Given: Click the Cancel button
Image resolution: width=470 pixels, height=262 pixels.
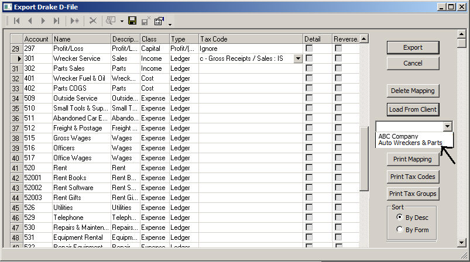Looking at the screenshot, I should pos(413,63).
